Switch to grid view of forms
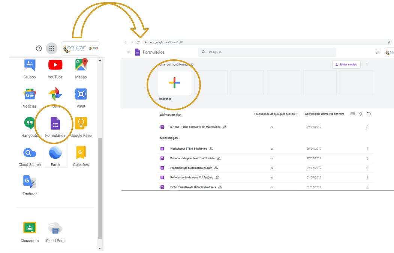This screenshot has width=394, height=253. (x=352, y=114)
